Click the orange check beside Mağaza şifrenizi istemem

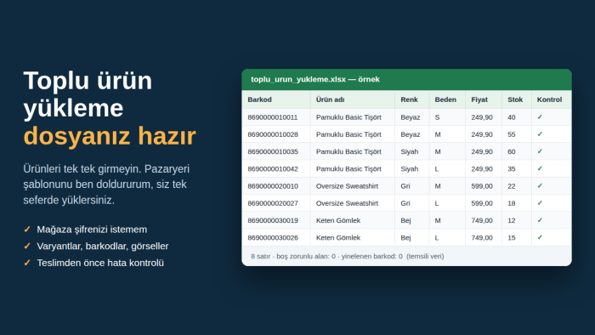[x=27, y=230]
